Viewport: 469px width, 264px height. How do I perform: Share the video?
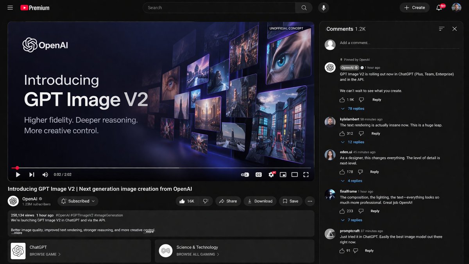[x=228, y=201]
